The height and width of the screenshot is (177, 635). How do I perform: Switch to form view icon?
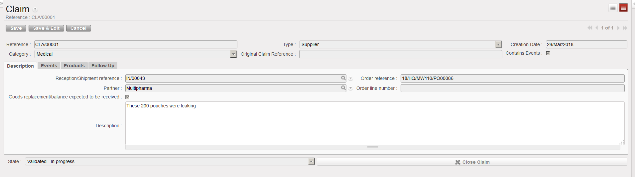pos(623,8)
